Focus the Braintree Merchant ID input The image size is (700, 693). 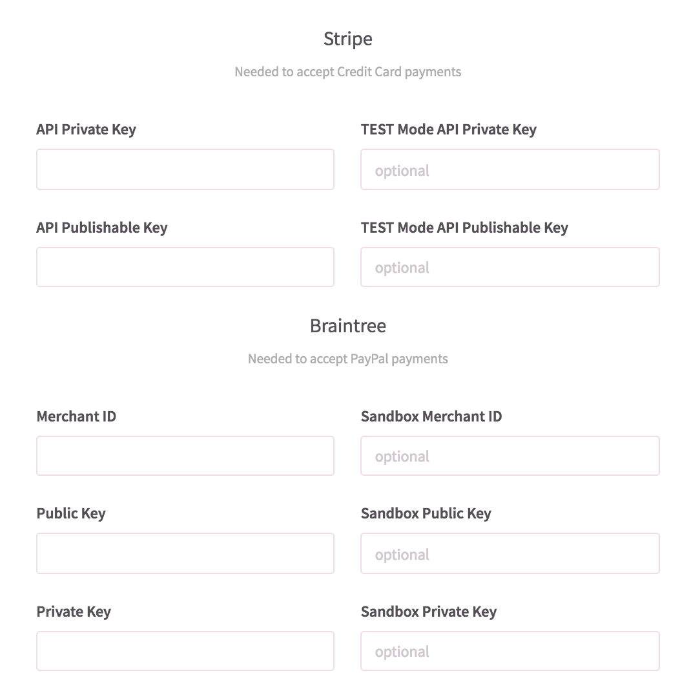tap(185, 456)
